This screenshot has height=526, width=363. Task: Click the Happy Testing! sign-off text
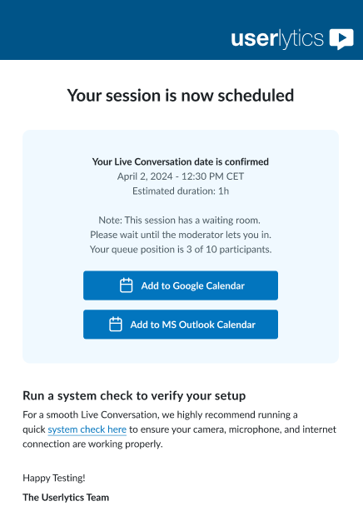point(54,478)
